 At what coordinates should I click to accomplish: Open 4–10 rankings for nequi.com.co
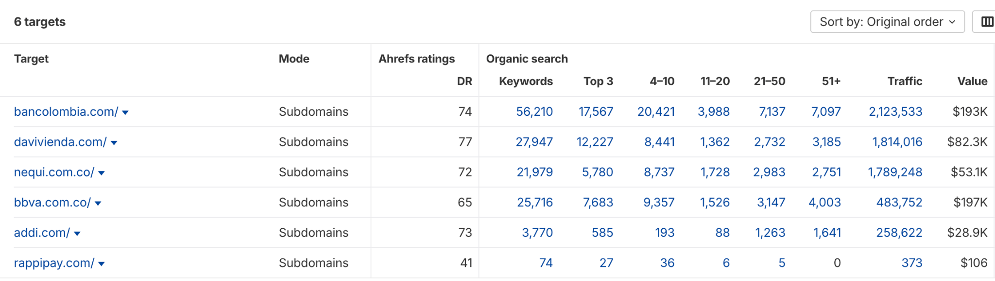(659, 172)
